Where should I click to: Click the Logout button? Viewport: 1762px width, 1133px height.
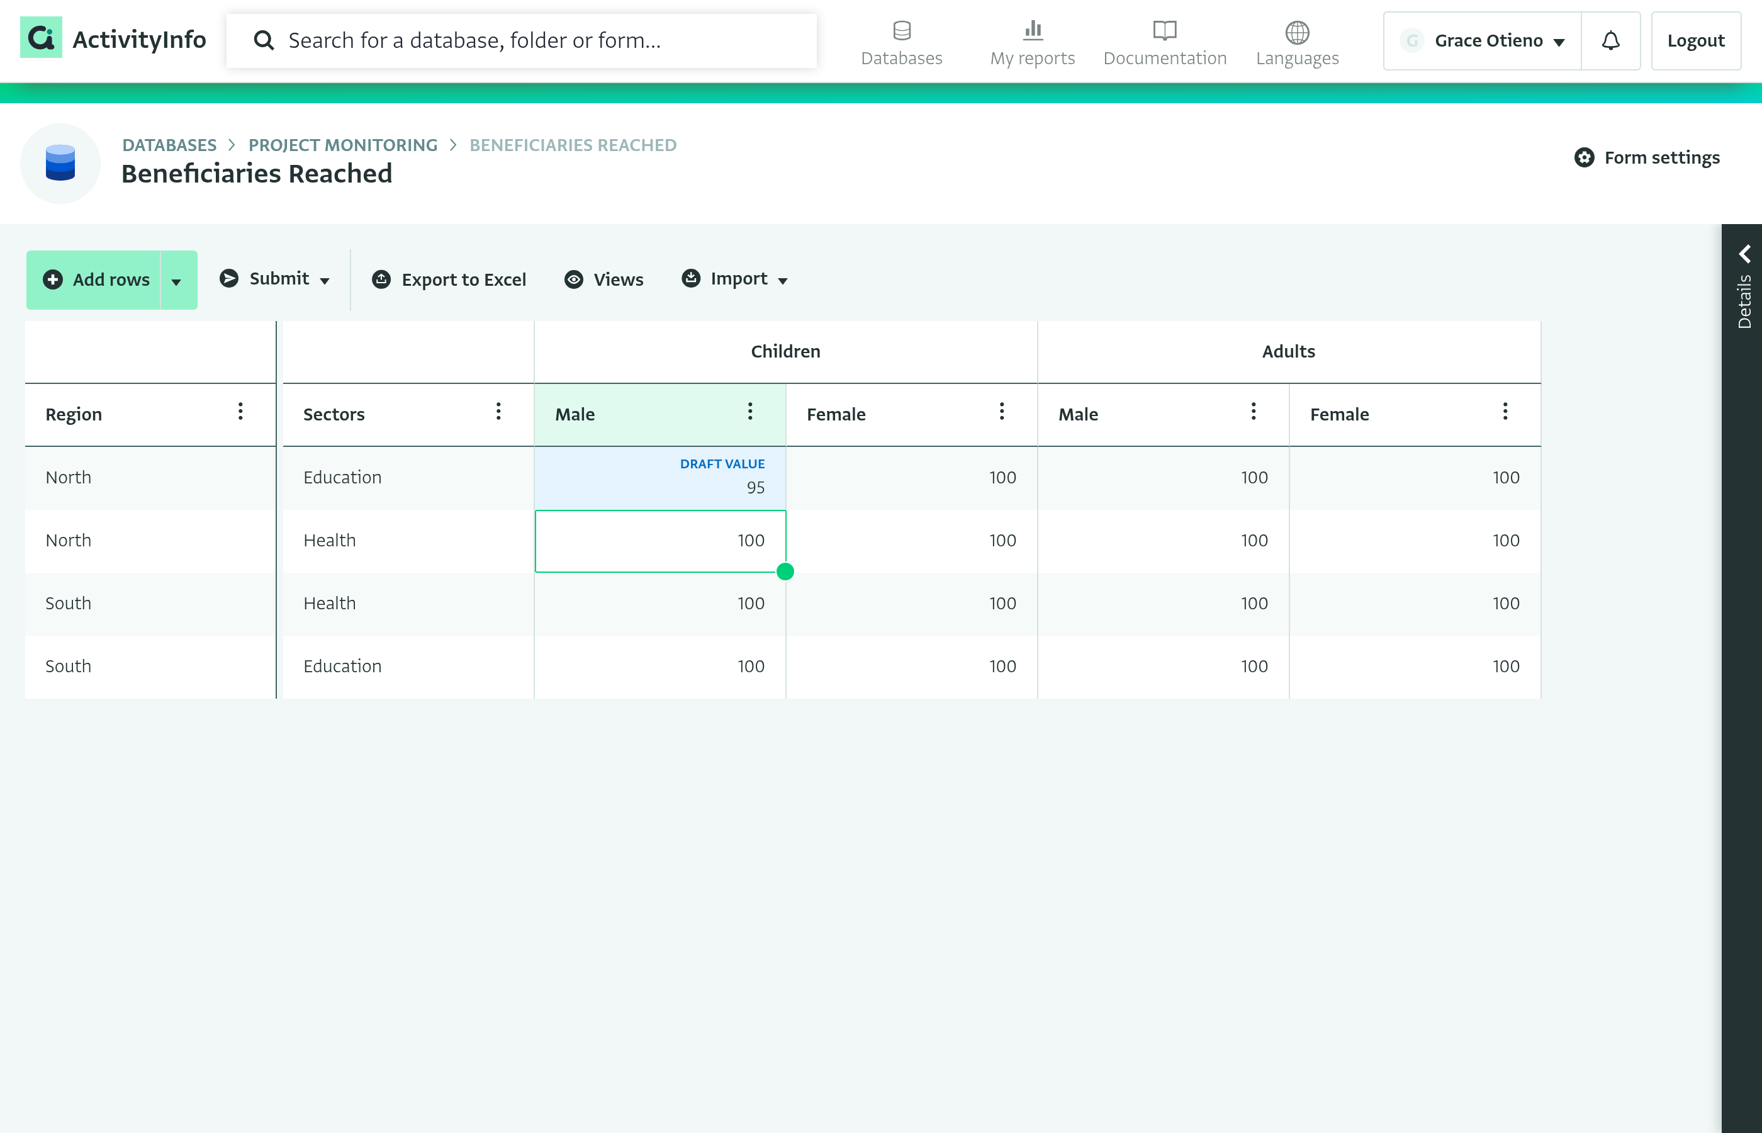tap(1696, 40)
